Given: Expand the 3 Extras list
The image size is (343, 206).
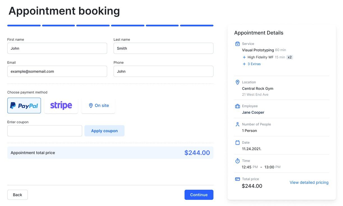Looking at the screenshot, I should pos(252,64).
